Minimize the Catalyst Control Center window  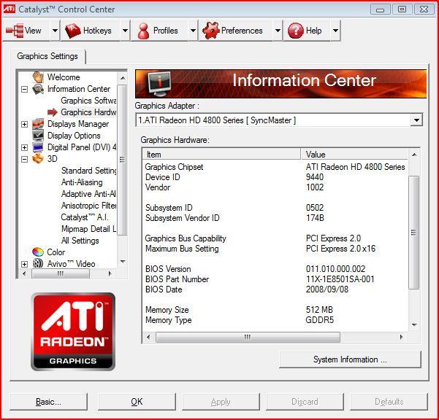coord(380,9)
